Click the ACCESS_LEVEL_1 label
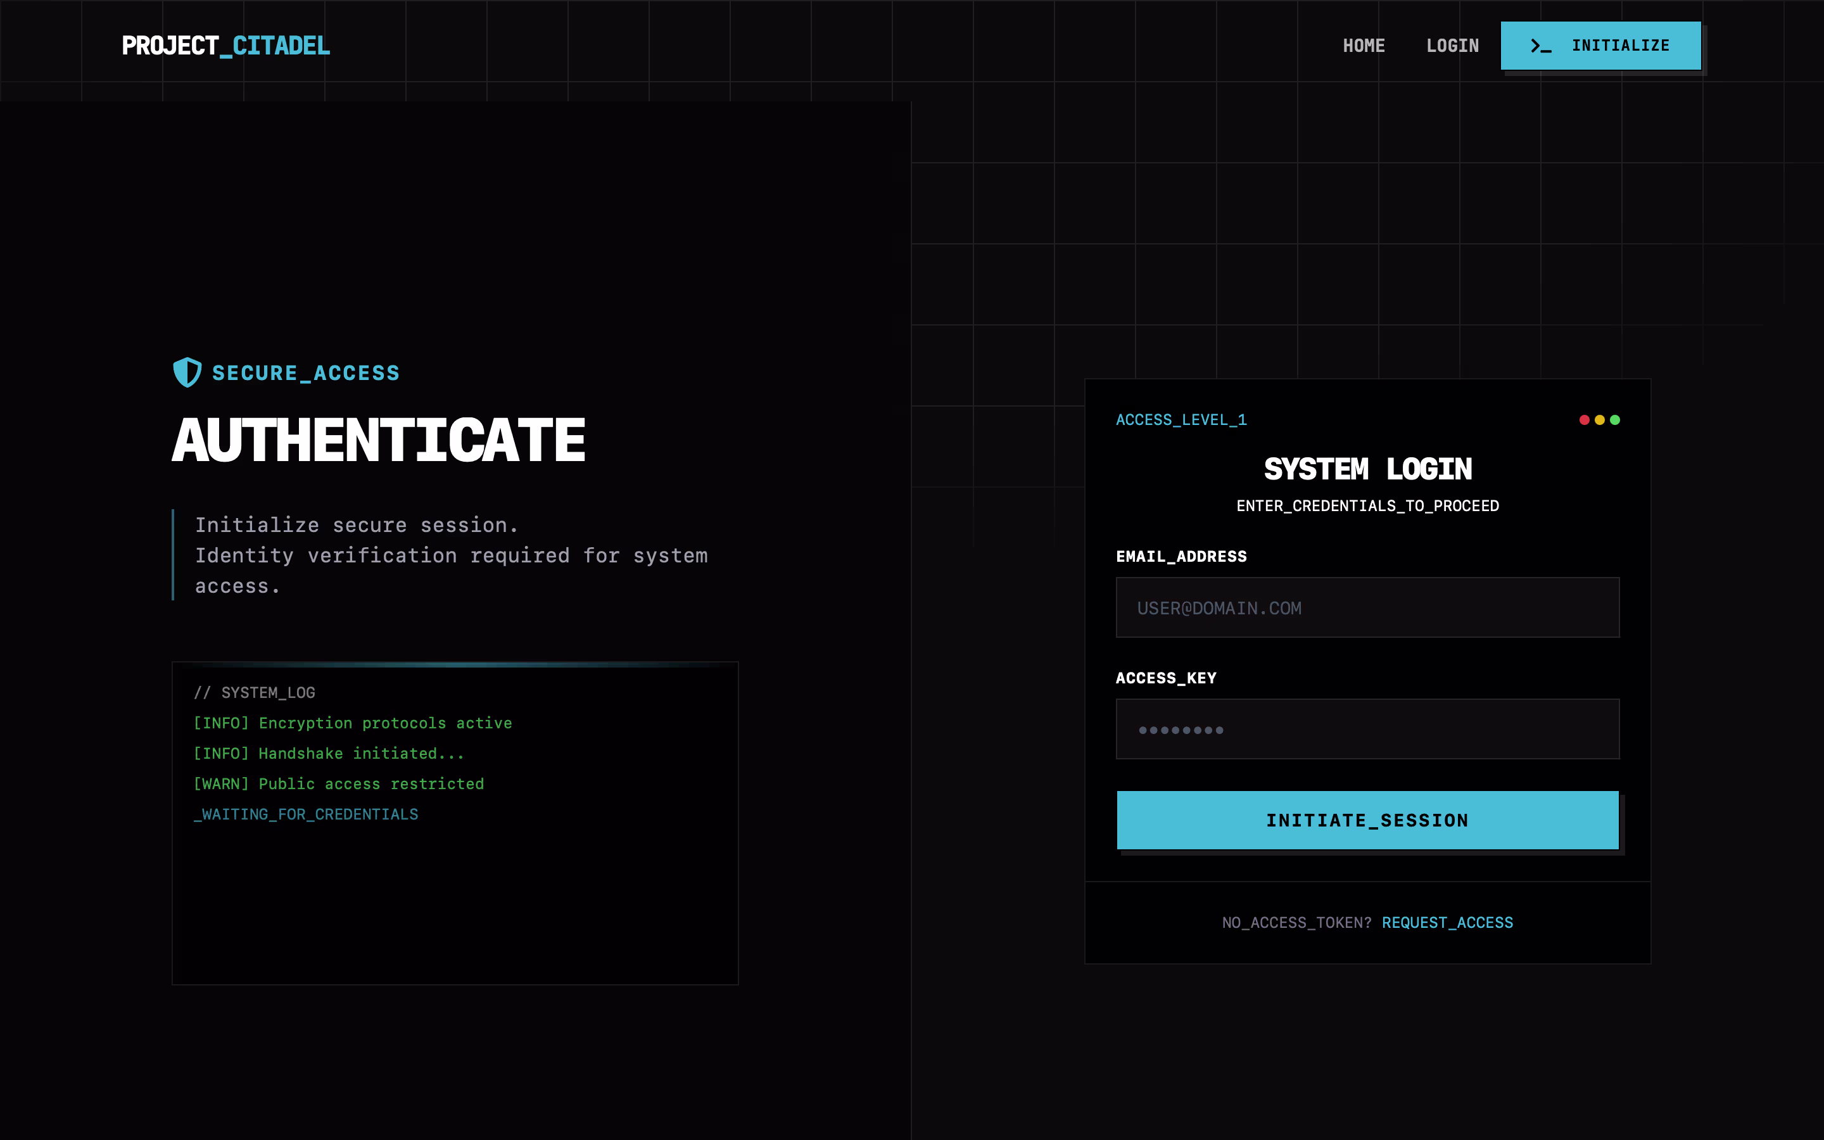Viewport: 1824px width, 1140px height. point(1181,420)
